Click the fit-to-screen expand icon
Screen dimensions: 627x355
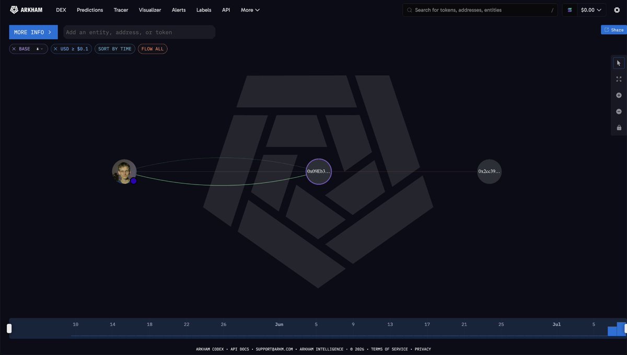click(619, 79)
